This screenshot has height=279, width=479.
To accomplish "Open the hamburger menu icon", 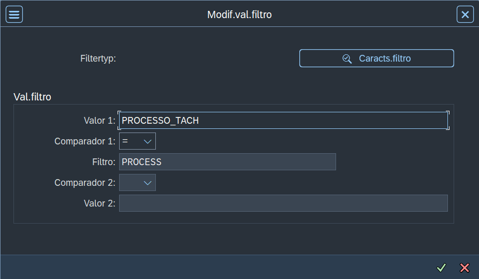I will click(14, 14).
